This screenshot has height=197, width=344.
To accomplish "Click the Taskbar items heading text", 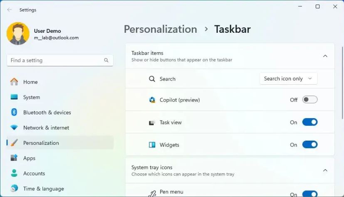I will pyautogui.click(x=147, y=53).
